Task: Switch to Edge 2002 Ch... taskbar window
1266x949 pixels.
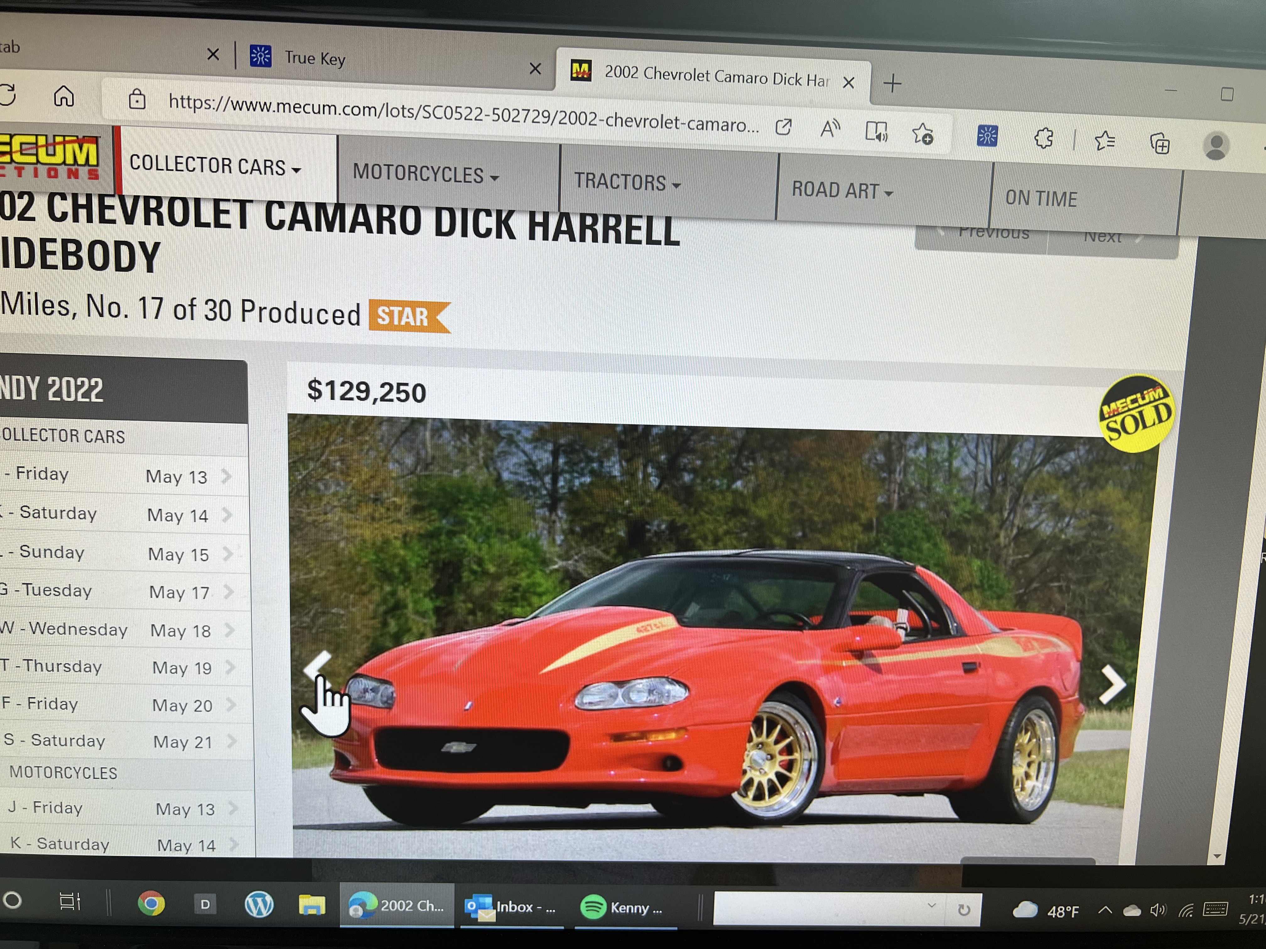Action: 397,905
